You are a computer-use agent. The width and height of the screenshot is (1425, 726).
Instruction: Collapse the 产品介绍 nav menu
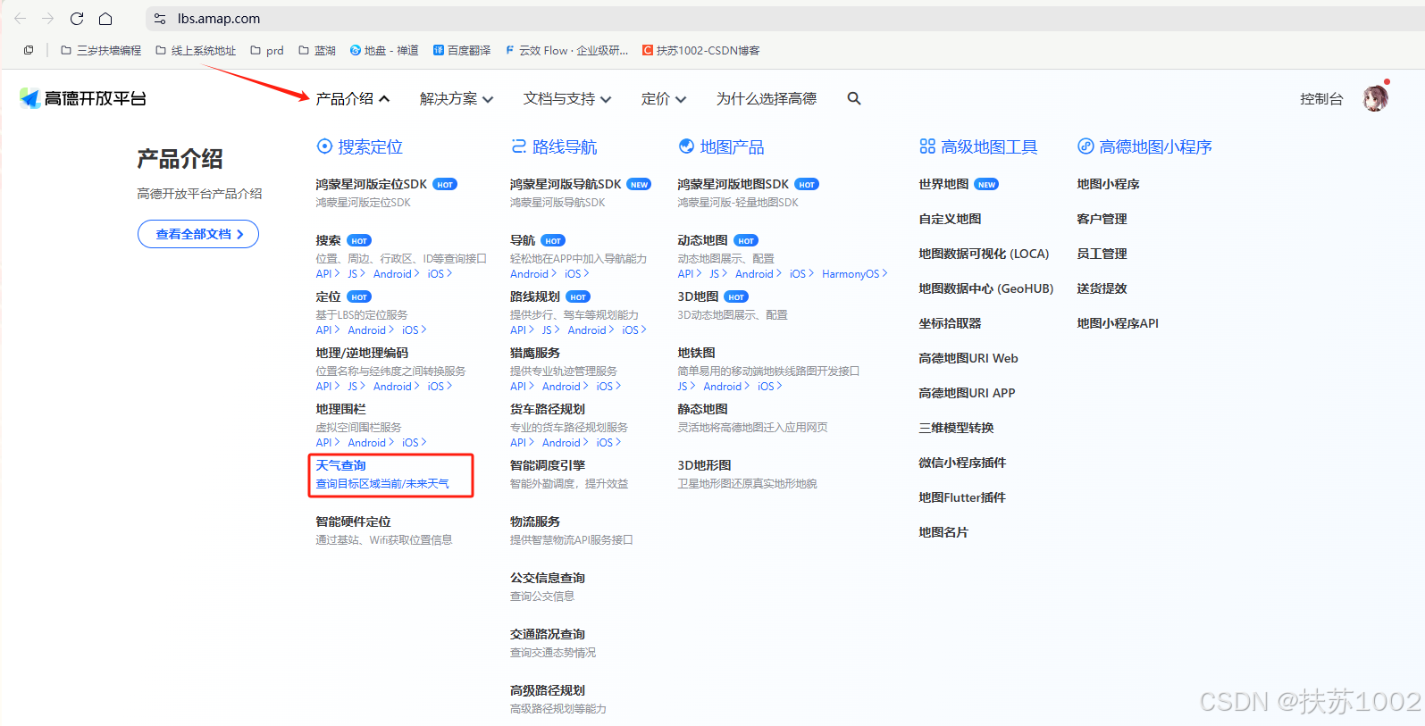[x=353, y=99]
